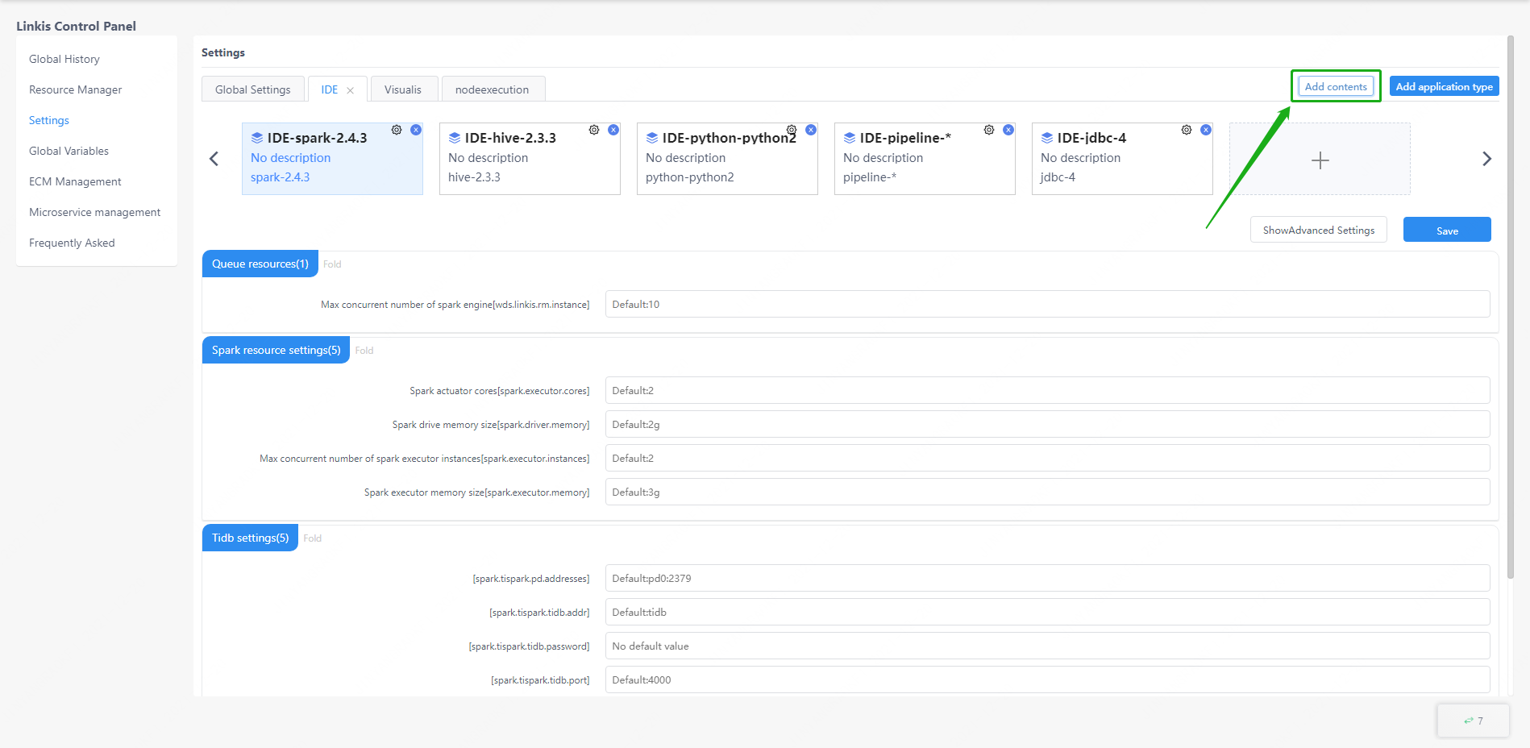Click the Spark driver memory size field
The height and width of the screenshot is (748, 1530).
point(1046,425)
